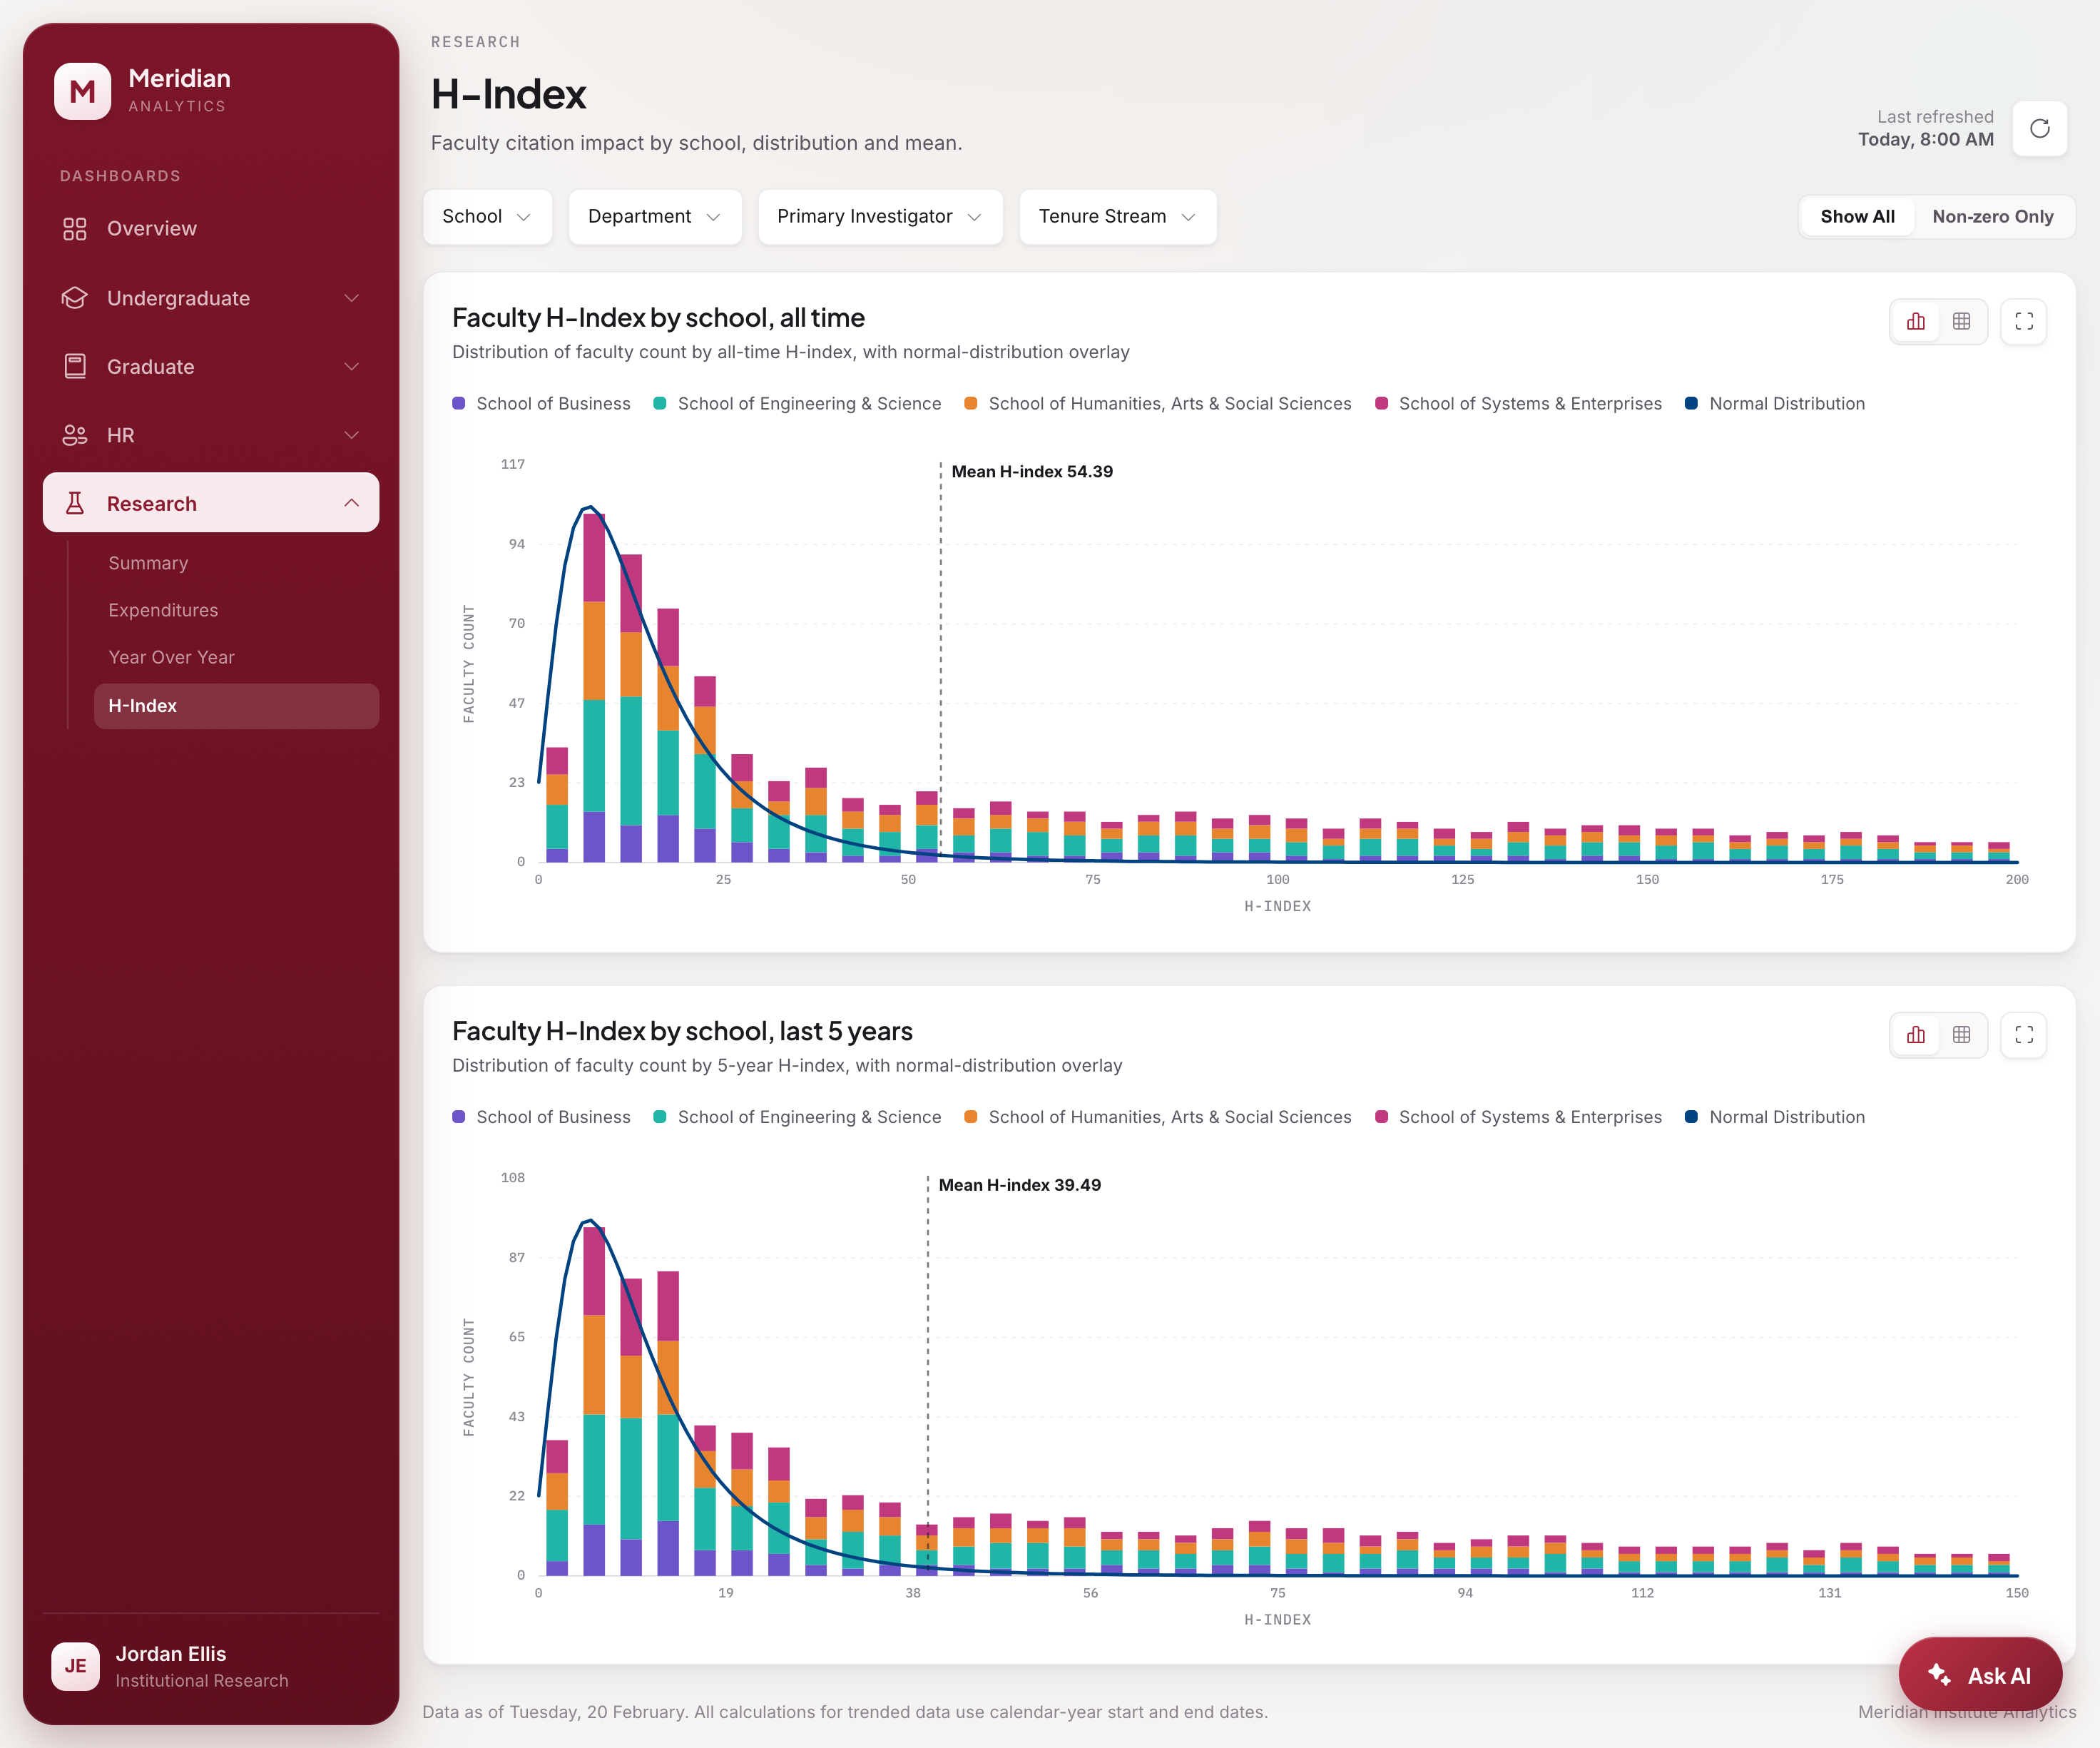2100x1748 pixels.
Task: Click the JE user avatar
Action: pyautogui.click(x=75, y=1666)
